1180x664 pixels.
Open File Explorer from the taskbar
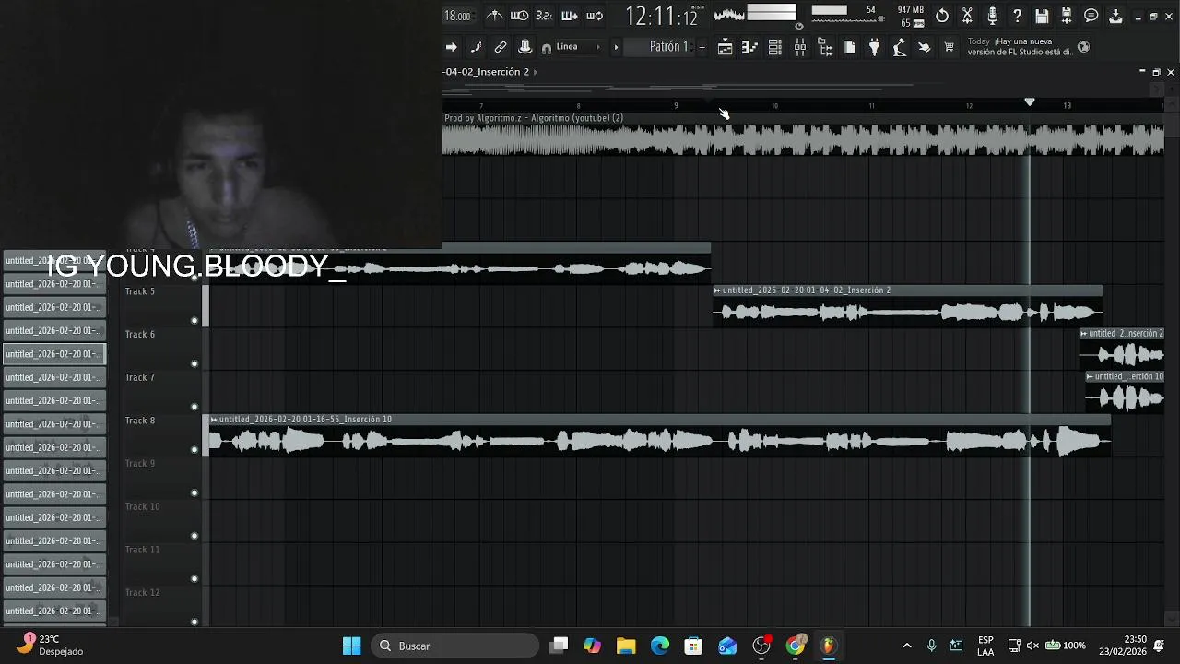(x=626, y=646)
